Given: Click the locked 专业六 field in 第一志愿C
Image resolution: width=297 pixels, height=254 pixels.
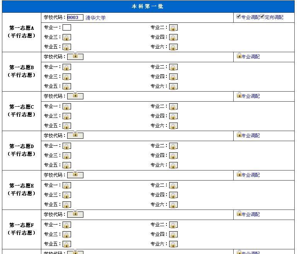Looking at the screenshot, I should click(x=173, y=126).
